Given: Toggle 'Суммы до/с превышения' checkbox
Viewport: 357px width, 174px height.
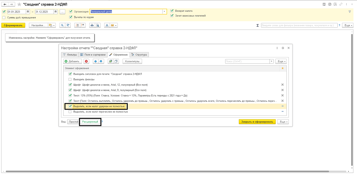Looking at the screenshot, I should [x=4, y=17].
